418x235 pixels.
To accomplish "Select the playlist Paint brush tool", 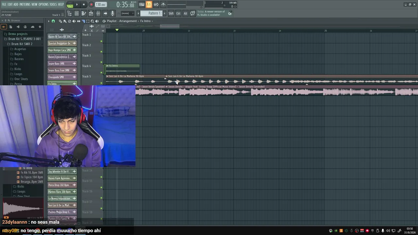I will [x=65, y=21].
